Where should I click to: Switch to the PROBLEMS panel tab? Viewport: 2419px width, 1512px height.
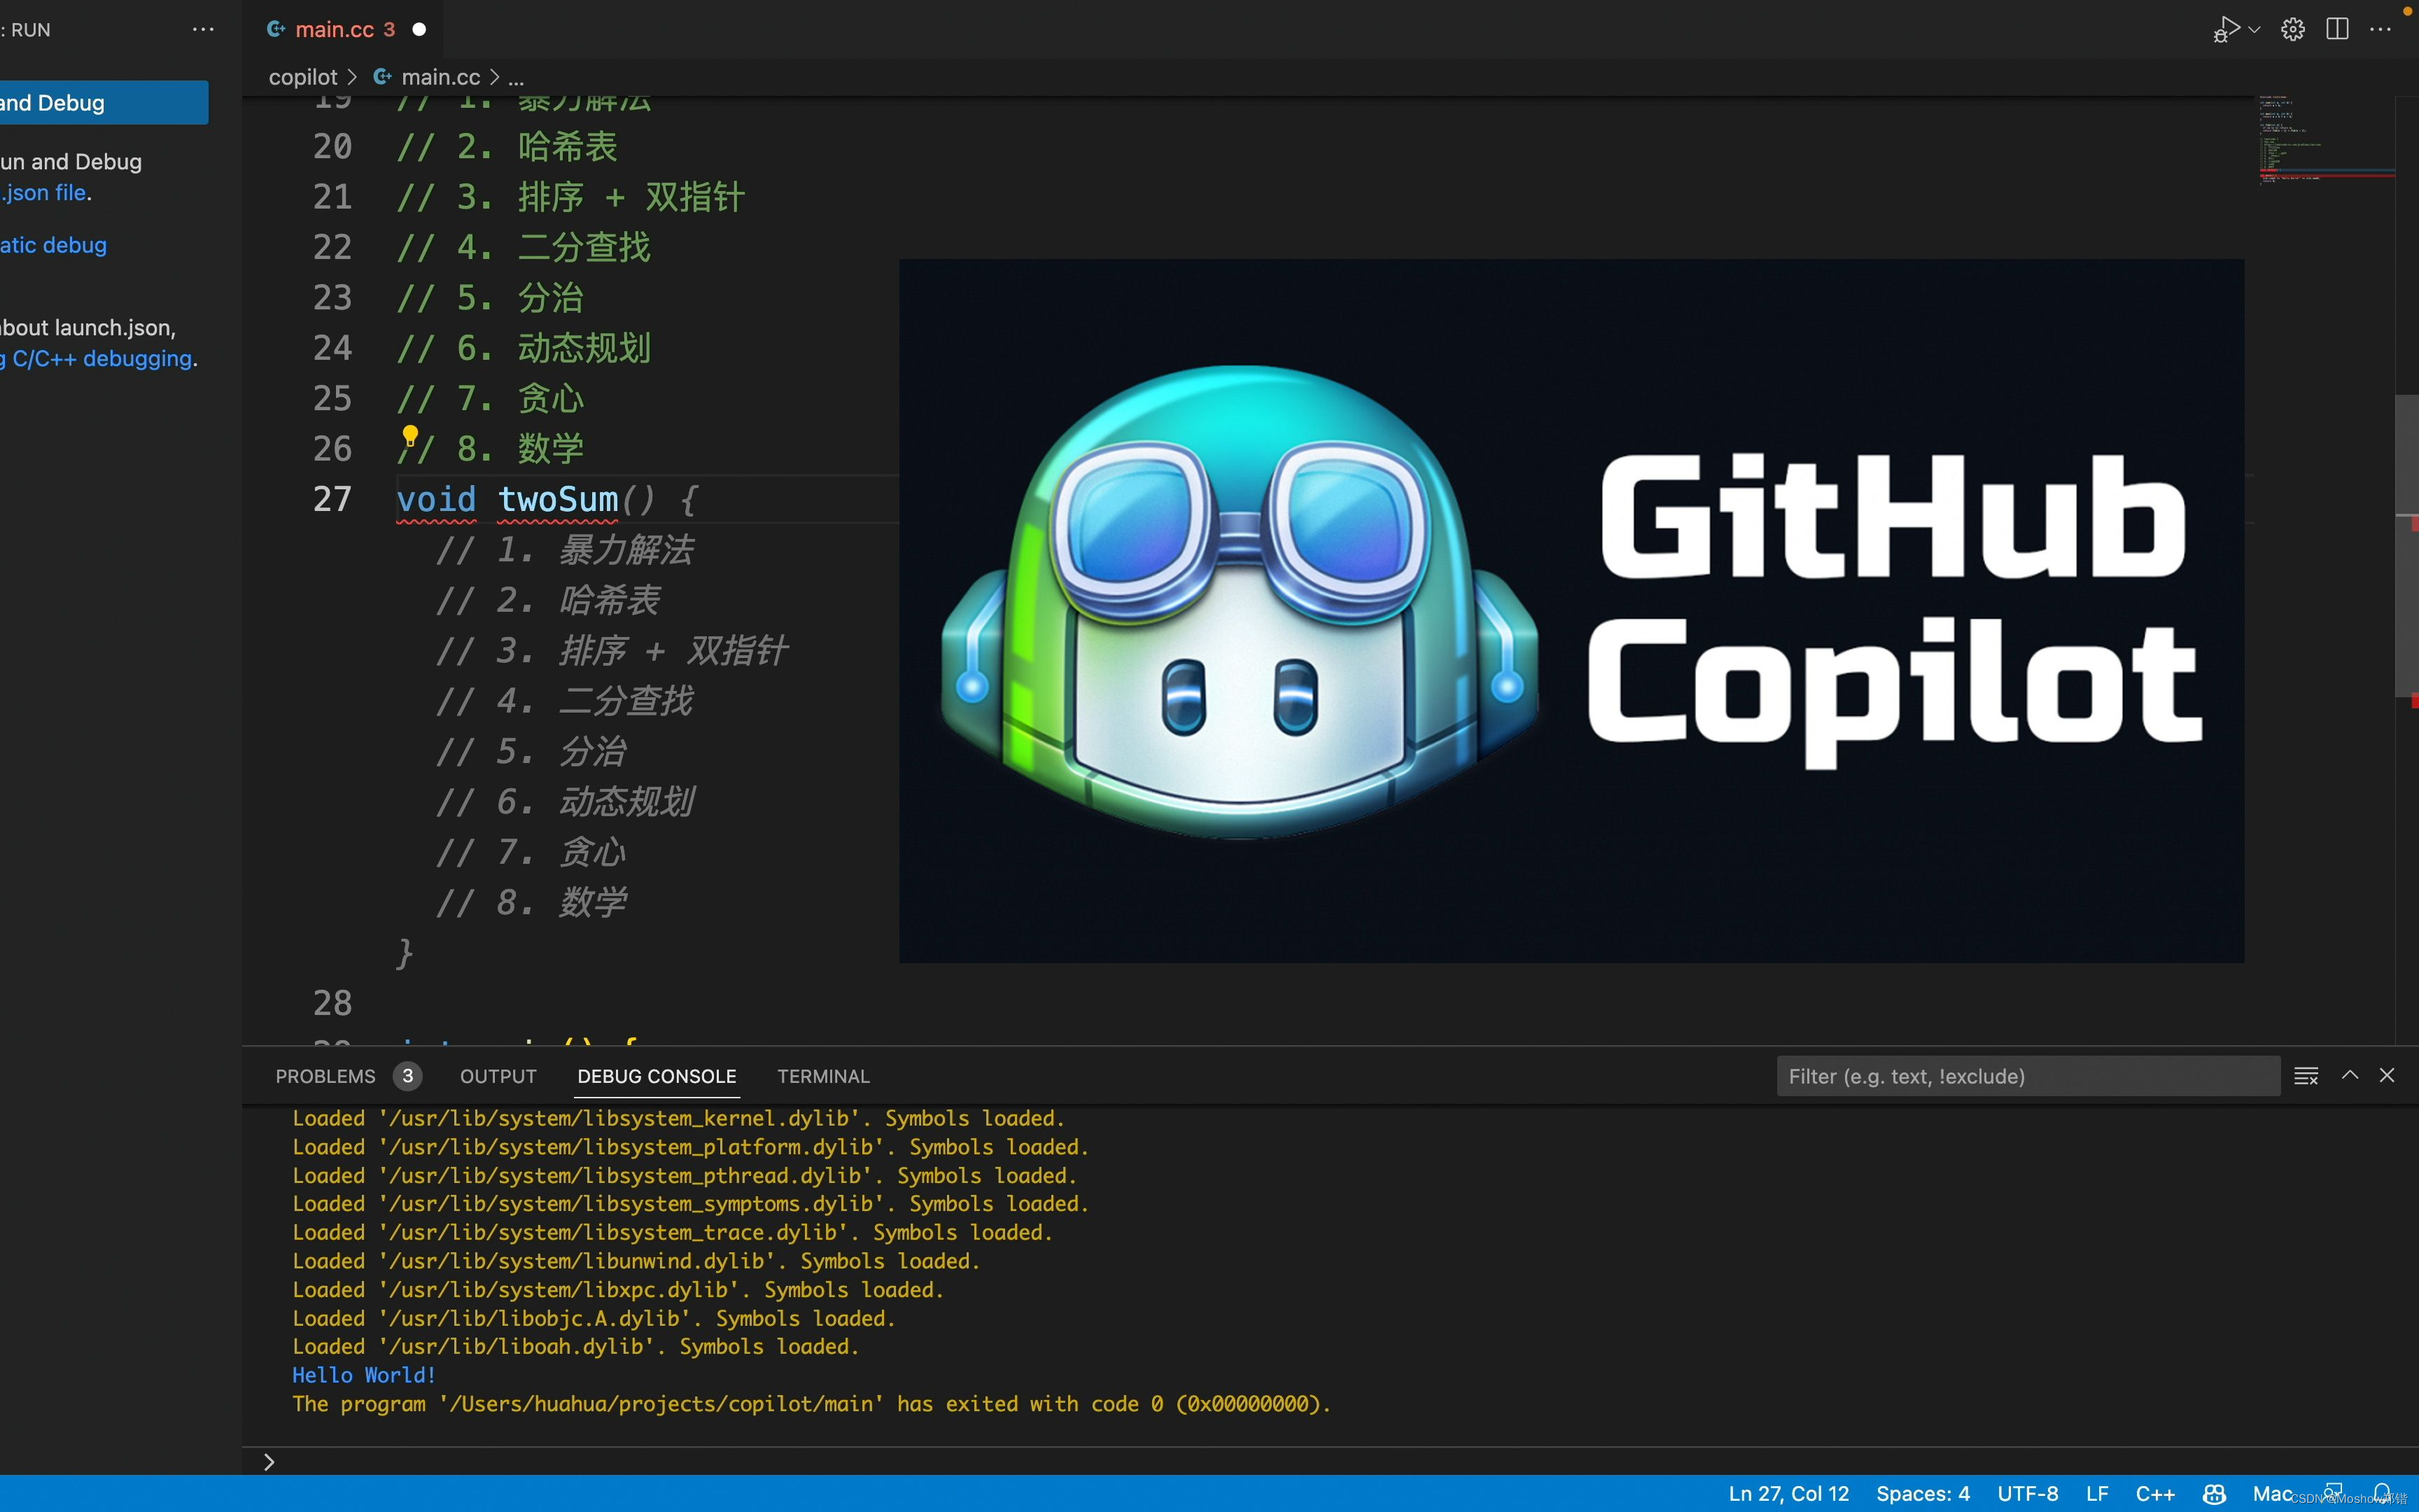point(325,1076)
